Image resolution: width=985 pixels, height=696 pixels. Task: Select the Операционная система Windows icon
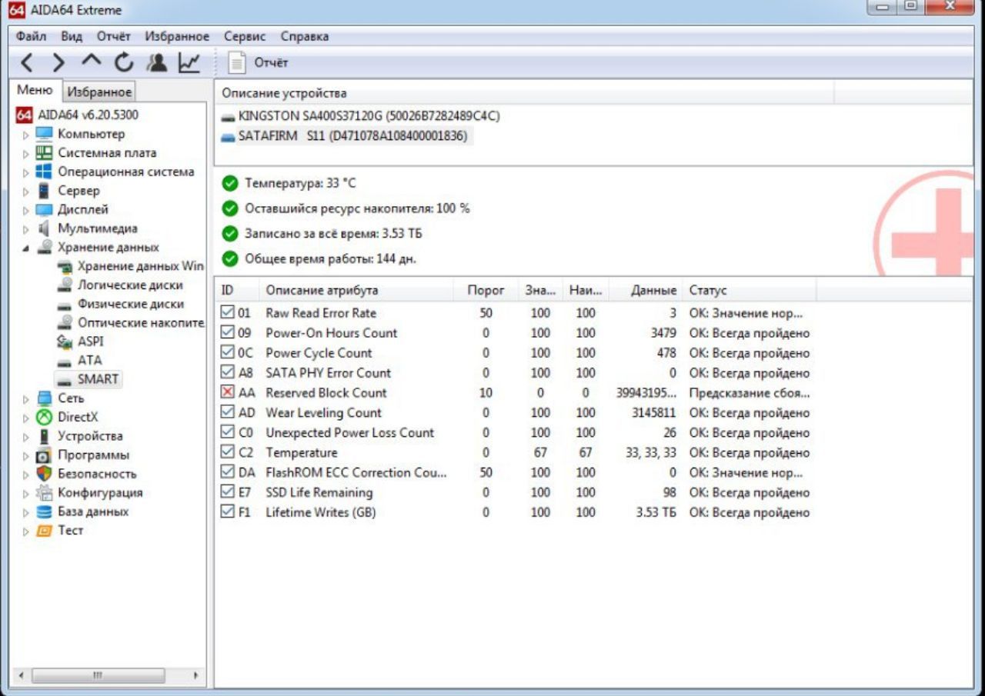click(45, 172)
